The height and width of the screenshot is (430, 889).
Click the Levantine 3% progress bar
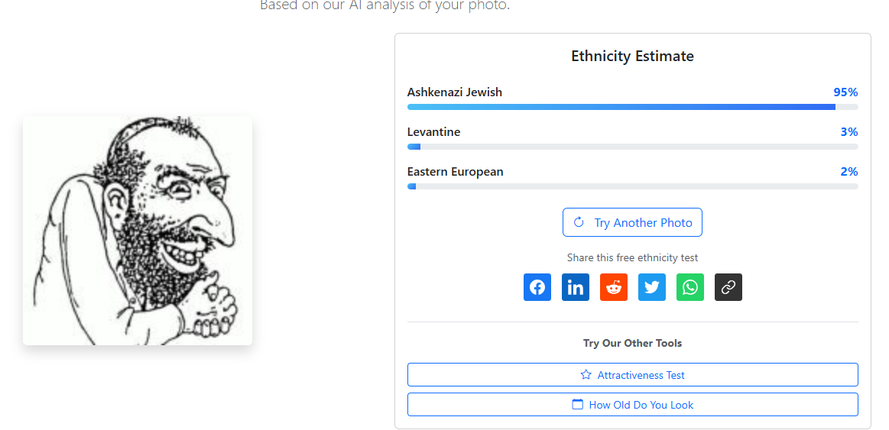tap(632, 147)
